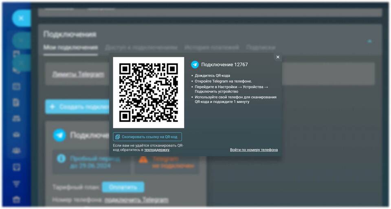This screenshot has width=391, height=209.
Task: Click the QR code image
Action: pos(149,92)
